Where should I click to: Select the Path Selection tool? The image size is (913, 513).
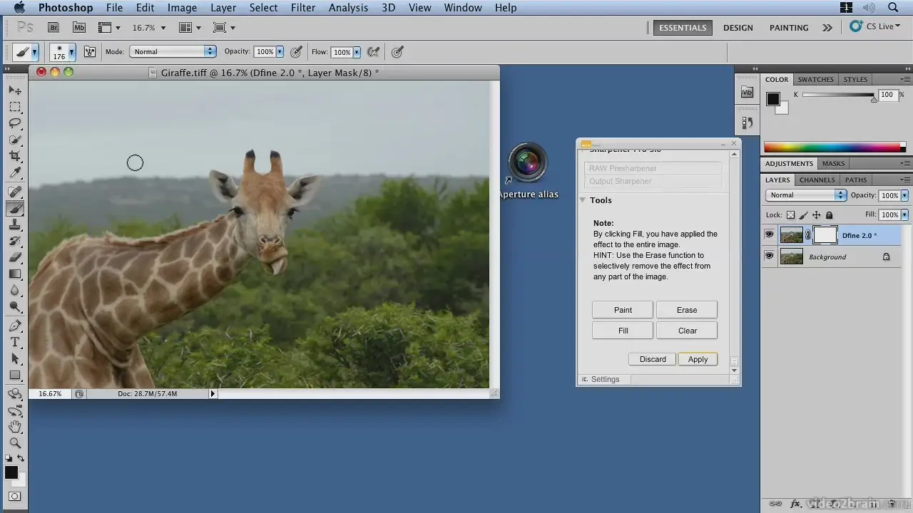click(15, 358)
